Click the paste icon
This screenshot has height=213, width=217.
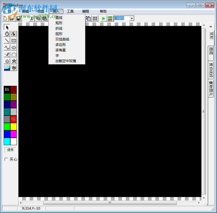click(x=45, y=18)
